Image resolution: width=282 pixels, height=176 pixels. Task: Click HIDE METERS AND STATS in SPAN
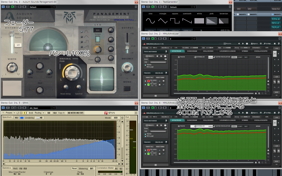tap(75, 113)
